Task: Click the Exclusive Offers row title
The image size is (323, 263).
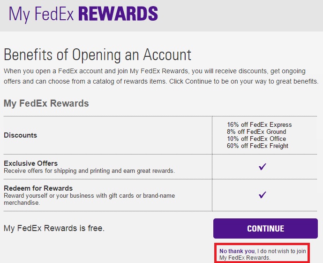Action: click(30, 163)
